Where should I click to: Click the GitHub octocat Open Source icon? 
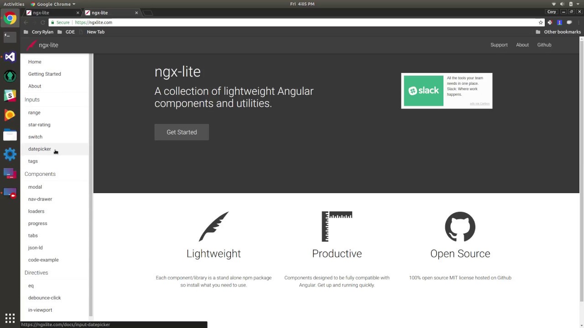460,226
